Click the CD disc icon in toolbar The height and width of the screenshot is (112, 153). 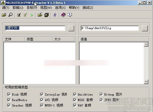55,15
